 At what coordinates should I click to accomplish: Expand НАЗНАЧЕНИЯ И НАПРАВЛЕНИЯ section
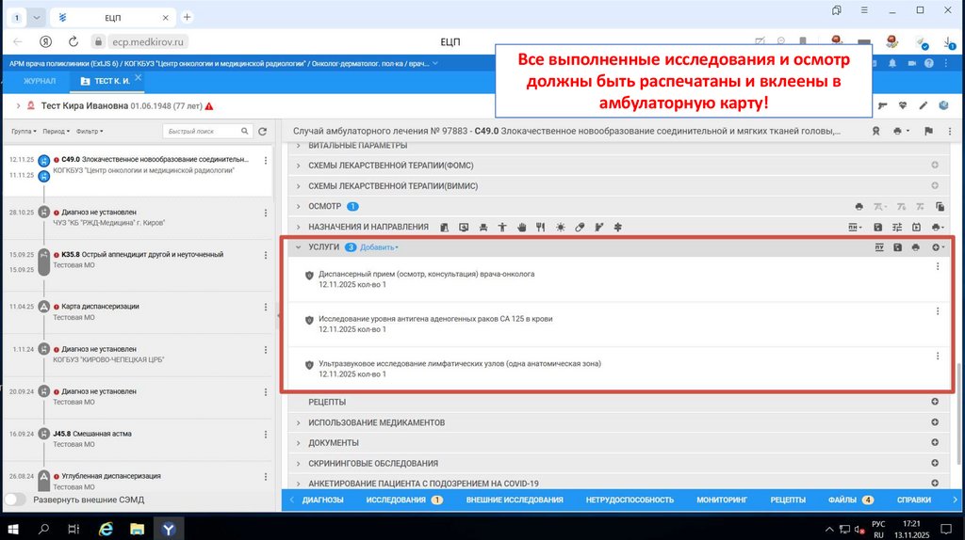299,228
